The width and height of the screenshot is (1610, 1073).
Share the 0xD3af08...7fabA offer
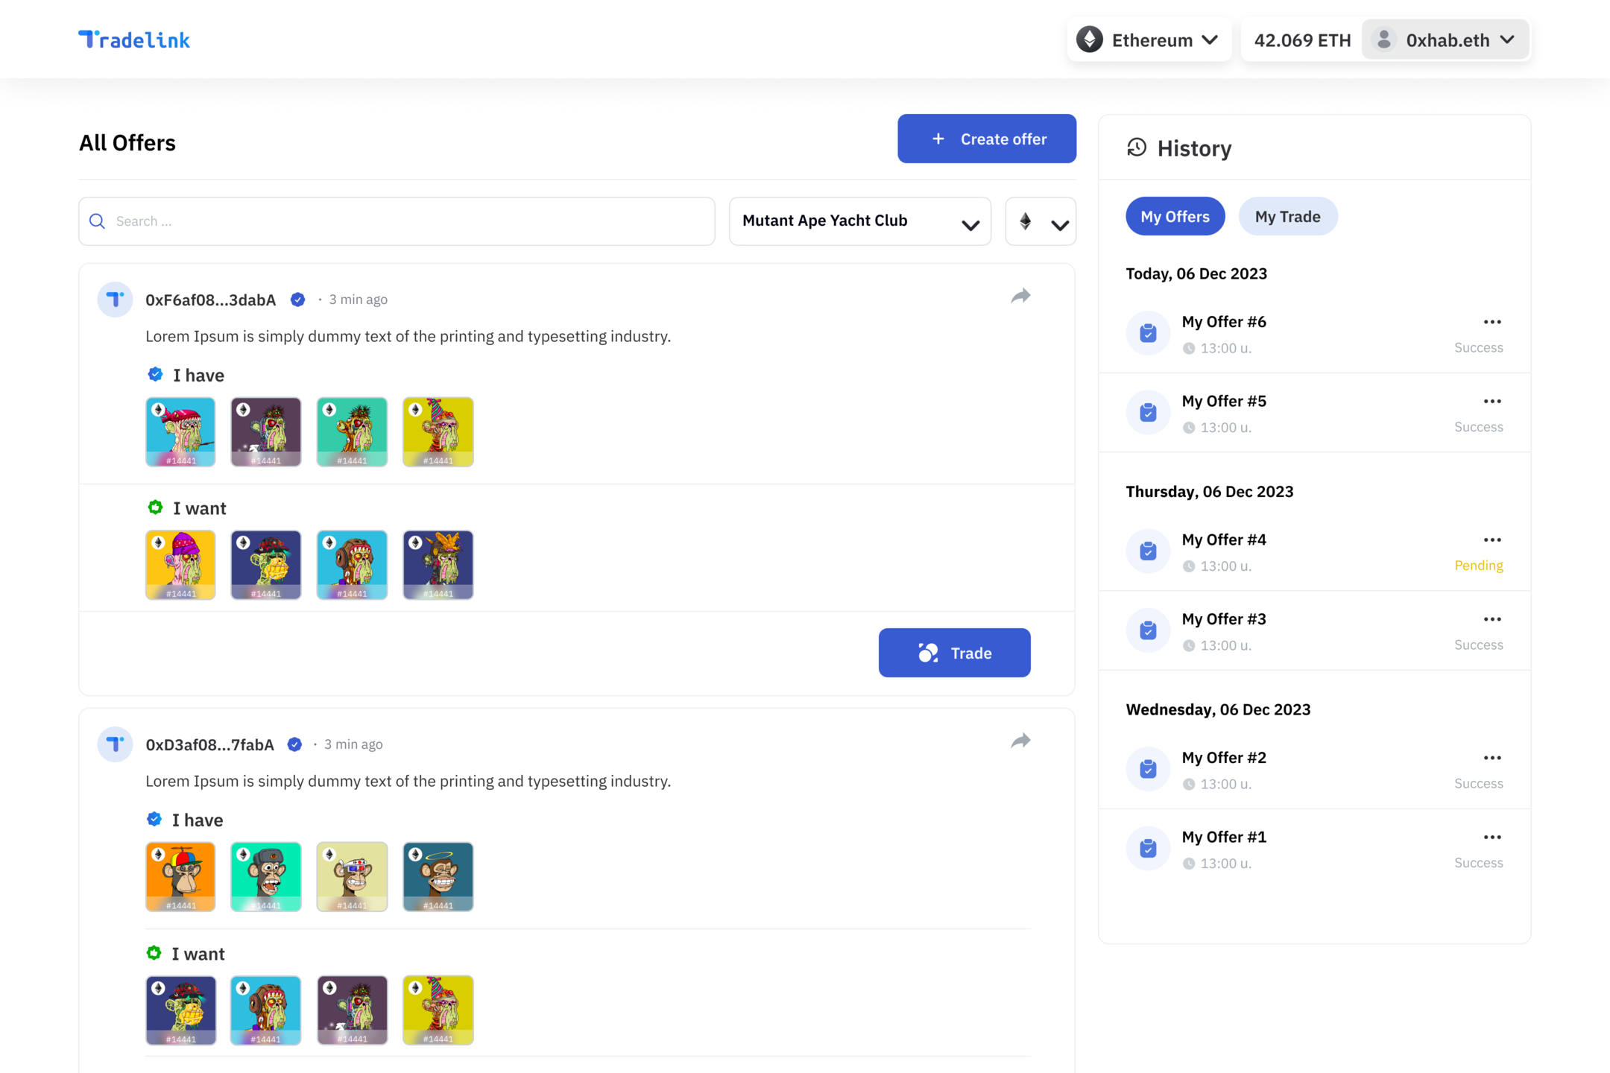click(x=1020, y=741)
